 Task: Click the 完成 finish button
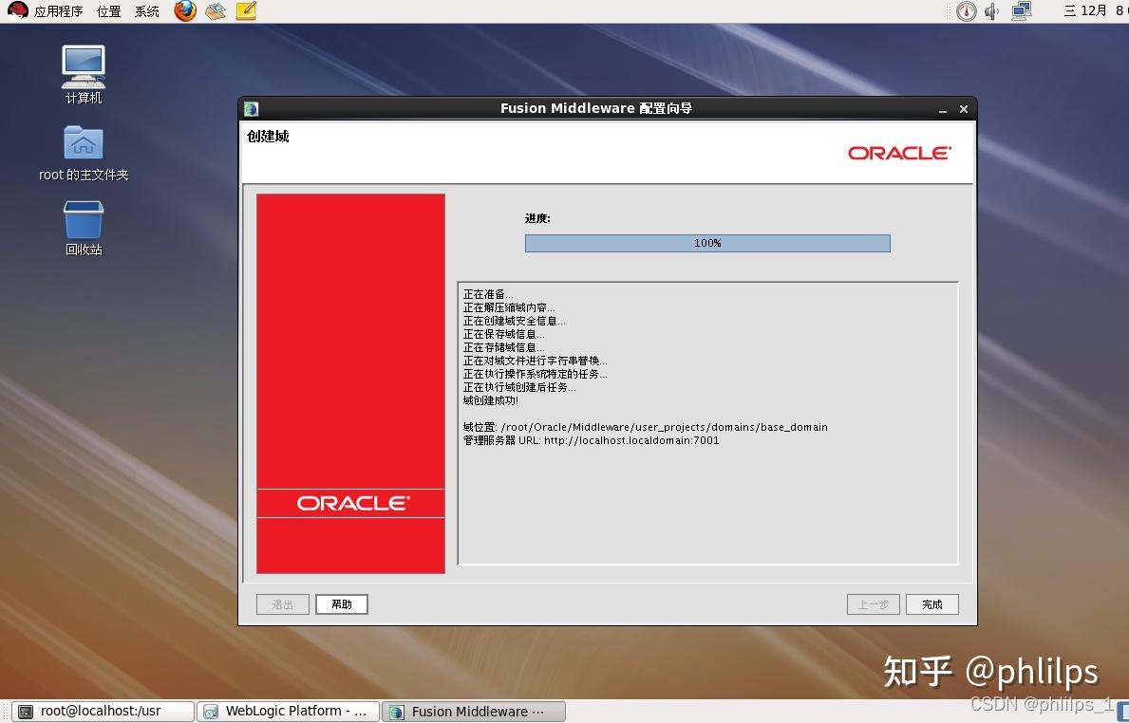pyautogui.click(x=931, y=604)
